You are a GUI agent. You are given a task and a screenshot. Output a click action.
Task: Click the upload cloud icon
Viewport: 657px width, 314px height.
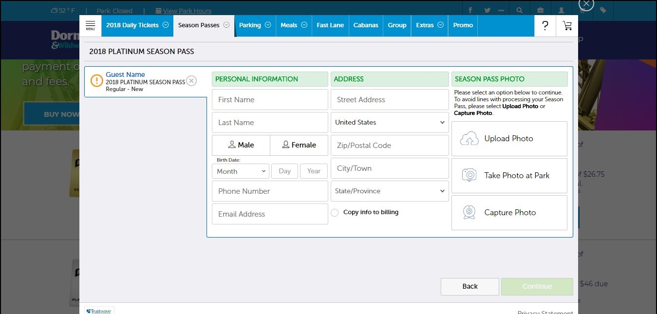tap(469, 138)
